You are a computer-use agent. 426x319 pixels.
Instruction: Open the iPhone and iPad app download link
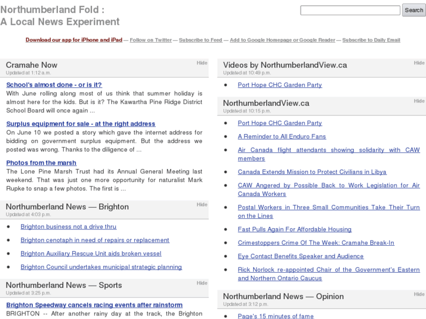(x=74, y=40)
